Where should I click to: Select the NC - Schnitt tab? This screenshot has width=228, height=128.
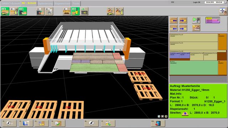click(x=29, y=3)
